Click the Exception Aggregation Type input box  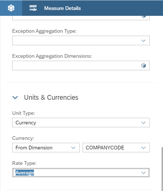(x=81, y=40)
